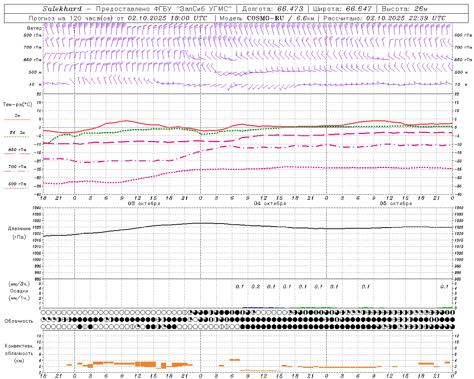Click the "Модель COSMO-RU / 6.6км" text
The image size is (474, 379).
(x=267, y=18)
